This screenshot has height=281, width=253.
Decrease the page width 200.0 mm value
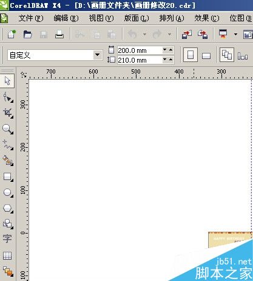[165, 50]
